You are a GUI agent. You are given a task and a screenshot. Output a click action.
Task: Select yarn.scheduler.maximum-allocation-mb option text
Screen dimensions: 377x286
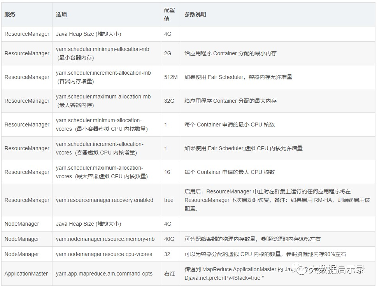[103, 96]
